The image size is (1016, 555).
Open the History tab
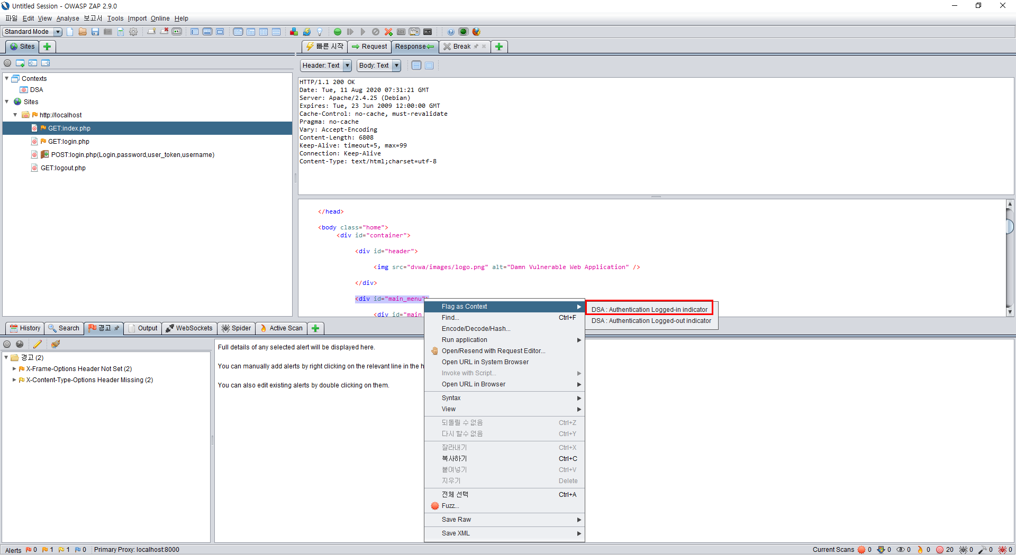pyautogui.click(x=25, y=328)
